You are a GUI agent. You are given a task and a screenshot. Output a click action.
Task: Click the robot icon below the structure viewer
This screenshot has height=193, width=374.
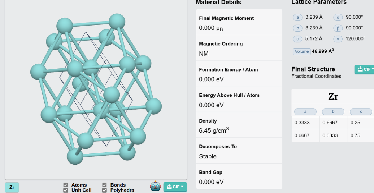point(155,186)
